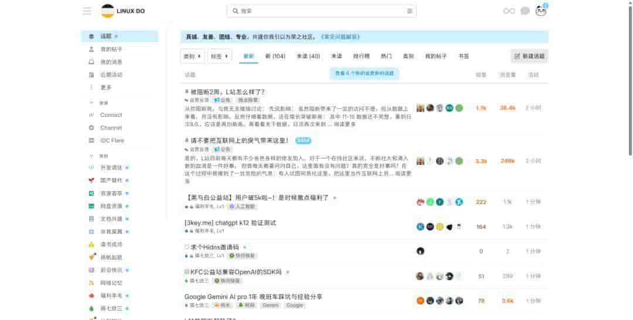
Task: Open the 我的帖子 tab in navigation bar
Action: [x=436, y=56]
